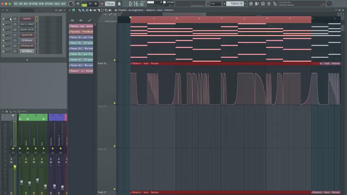Click the tempo field showing 150
This screenshot has height=195, width=347.
tap(110, 4)
